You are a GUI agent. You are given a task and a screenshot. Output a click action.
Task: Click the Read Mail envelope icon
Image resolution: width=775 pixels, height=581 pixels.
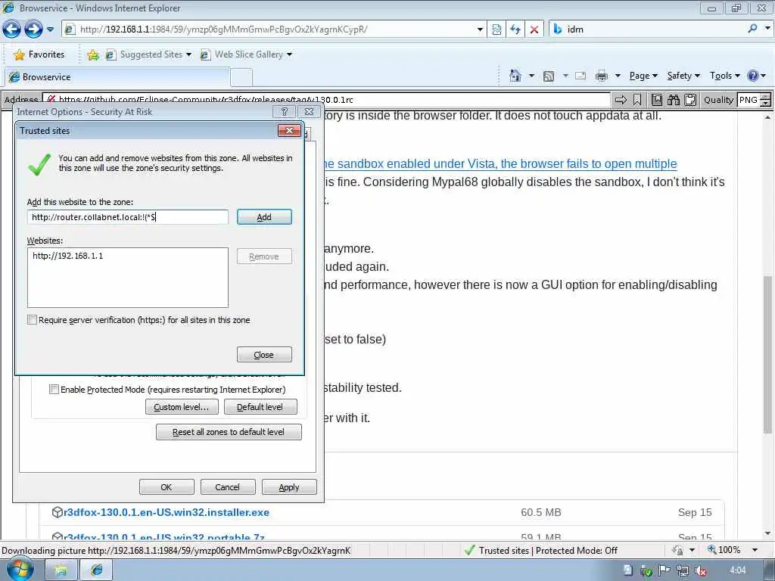click(580, 76)
